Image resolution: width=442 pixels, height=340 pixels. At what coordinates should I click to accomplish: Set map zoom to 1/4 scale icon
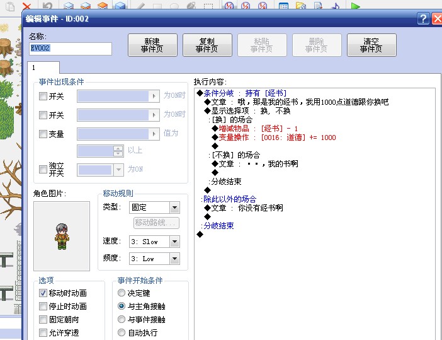tap(263, 6)
